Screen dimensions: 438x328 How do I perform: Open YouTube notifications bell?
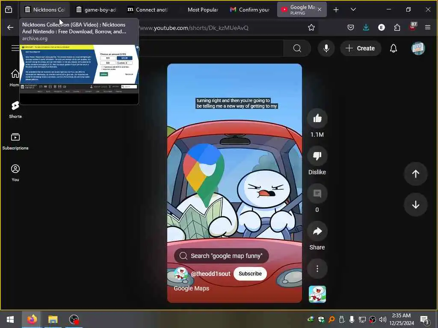pyautogui.click(x=394, y=48)
